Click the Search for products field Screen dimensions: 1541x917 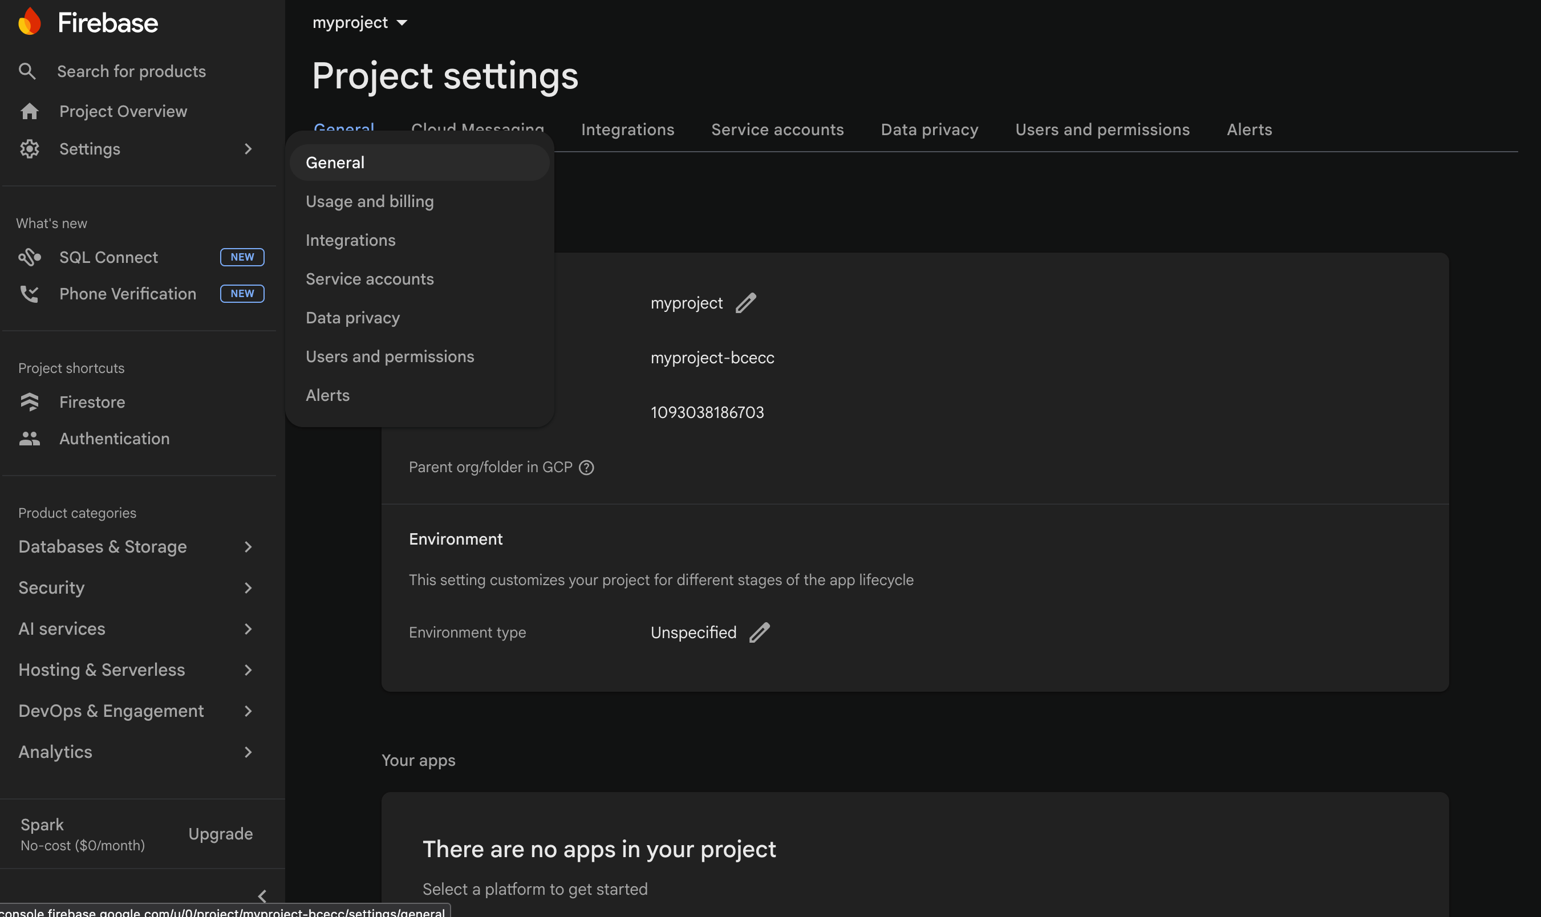(x=132, y=71)
